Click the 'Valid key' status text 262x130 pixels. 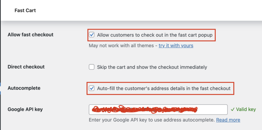[246, 109]
